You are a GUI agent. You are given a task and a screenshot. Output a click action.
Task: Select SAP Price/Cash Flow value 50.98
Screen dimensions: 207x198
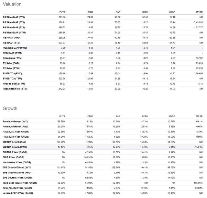point(117,89)
